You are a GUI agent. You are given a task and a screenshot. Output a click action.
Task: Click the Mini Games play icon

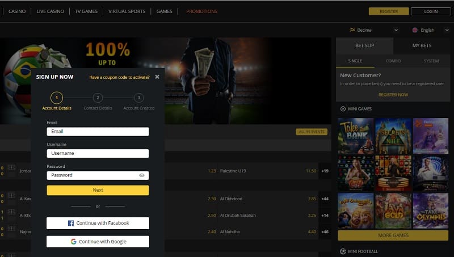coord(343,109)
